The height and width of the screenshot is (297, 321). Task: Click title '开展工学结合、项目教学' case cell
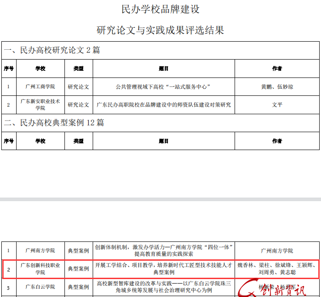[x=164, y=269]
